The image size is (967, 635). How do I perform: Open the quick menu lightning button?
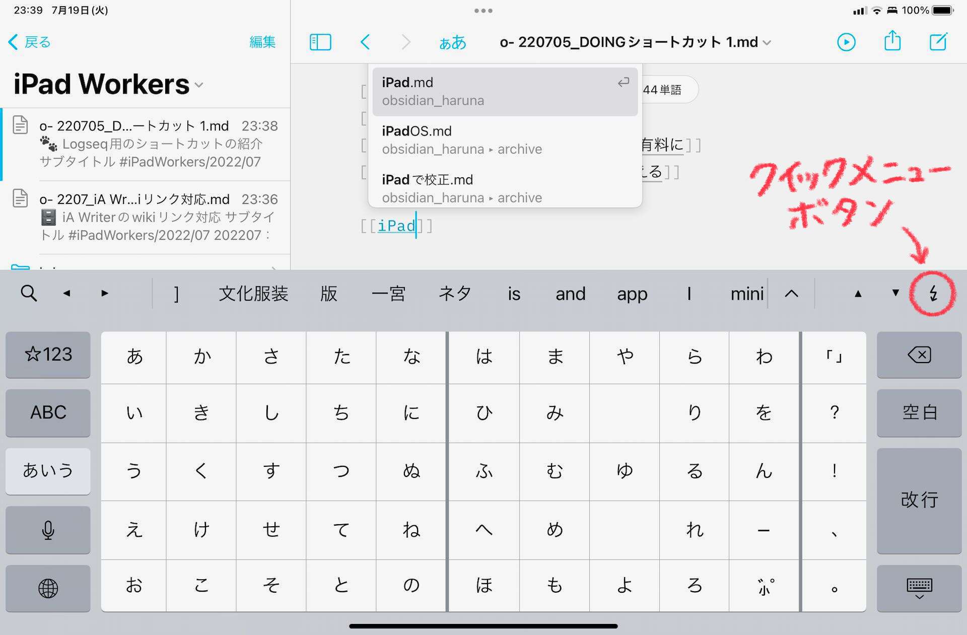pos(933,294)
